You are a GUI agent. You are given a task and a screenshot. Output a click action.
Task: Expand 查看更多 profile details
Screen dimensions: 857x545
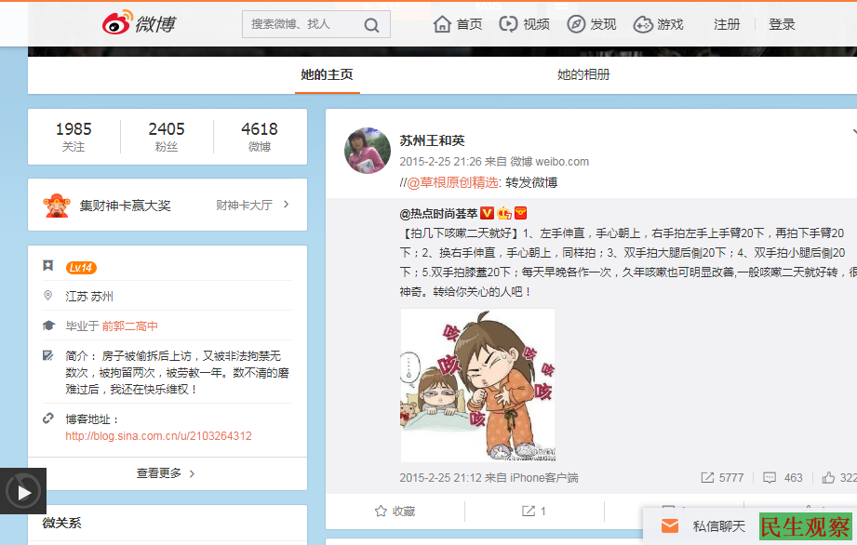tap(167, 472)
